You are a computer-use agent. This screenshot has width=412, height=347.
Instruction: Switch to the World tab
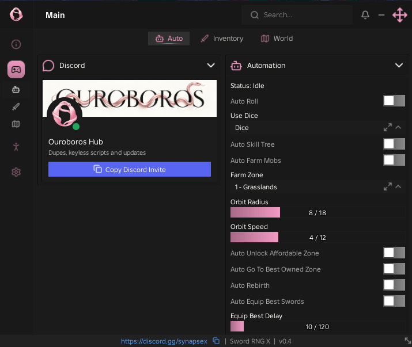(277, 39)
